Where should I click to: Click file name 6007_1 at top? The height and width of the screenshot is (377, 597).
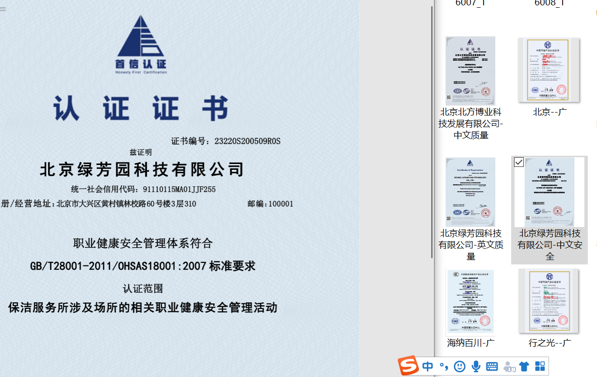click(470, 3)
